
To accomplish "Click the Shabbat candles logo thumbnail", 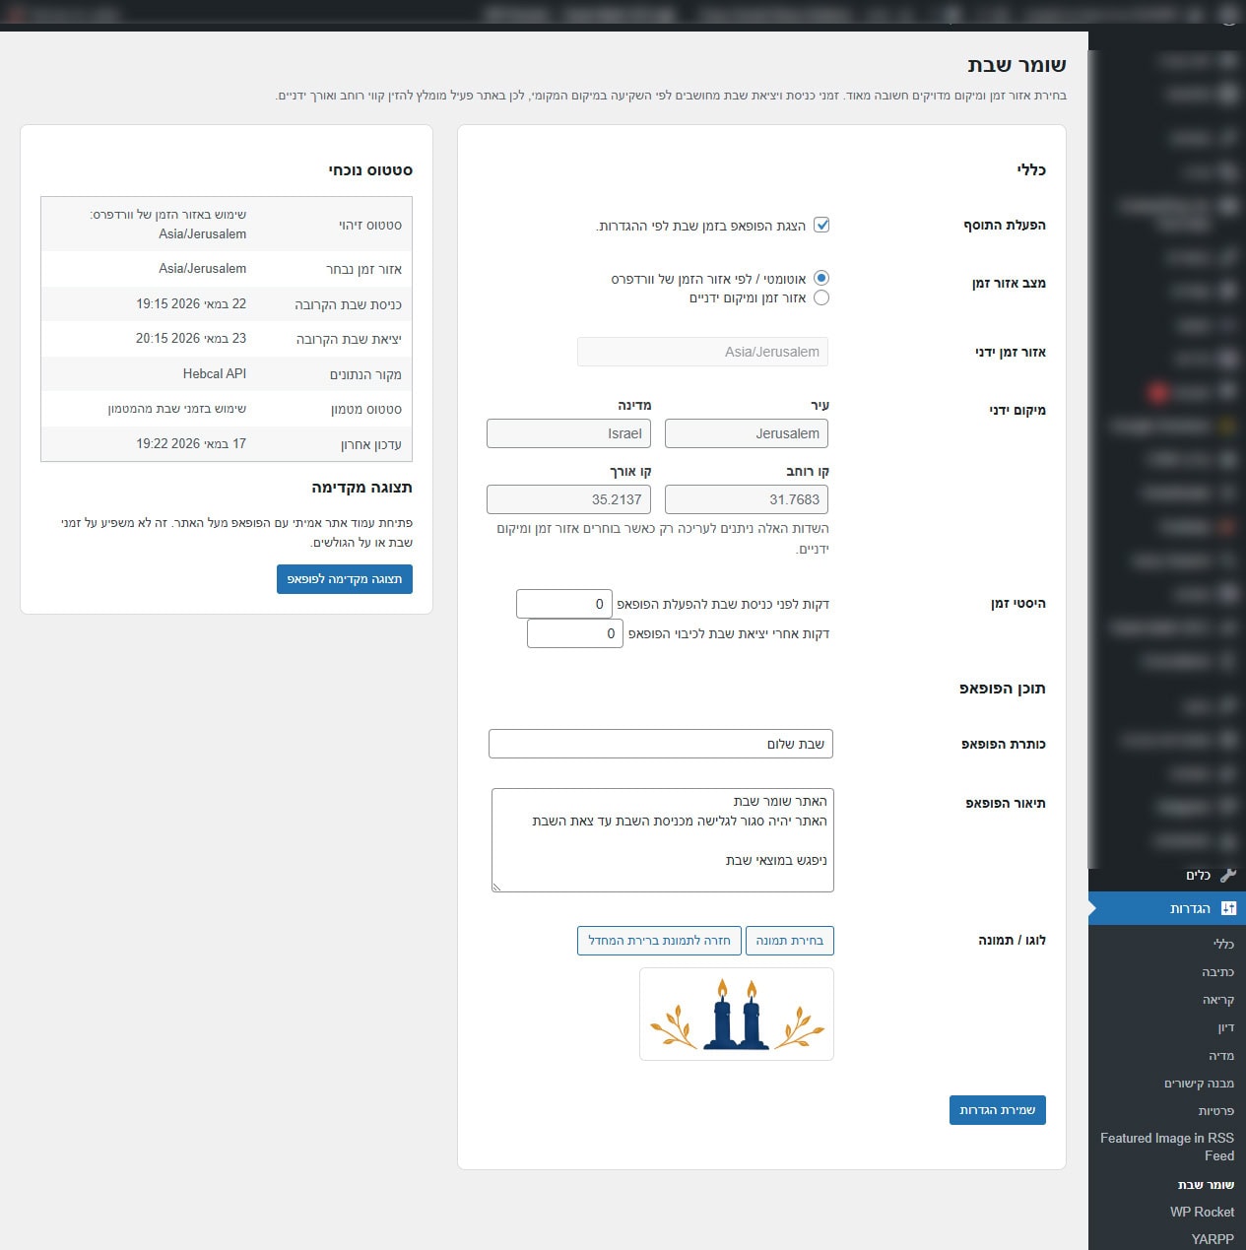I will point(737,1014).
